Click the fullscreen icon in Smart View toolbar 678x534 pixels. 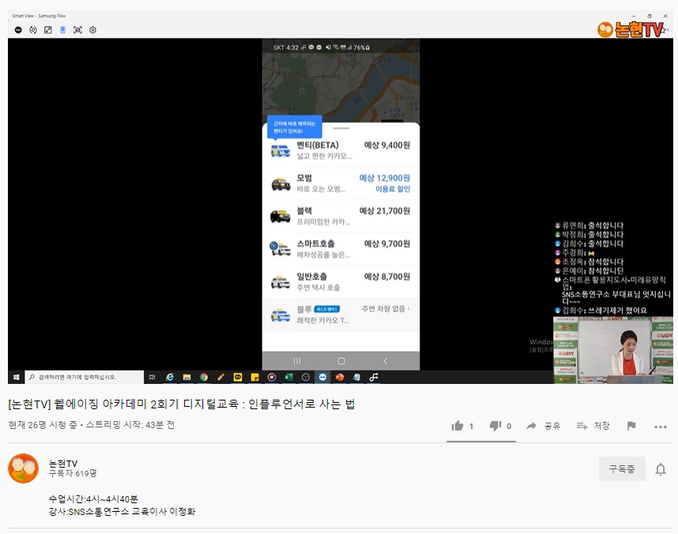(48, 30)
